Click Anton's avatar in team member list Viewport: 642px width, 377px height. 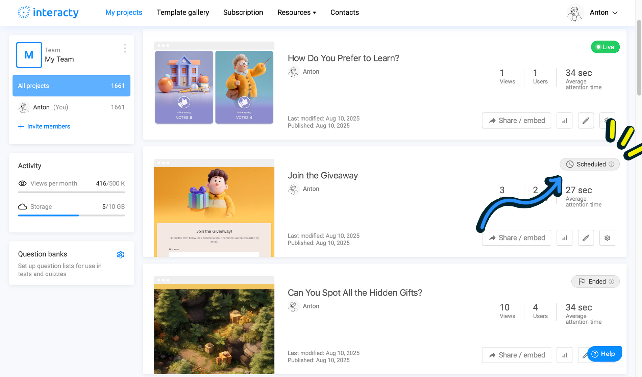coord(23,107)
